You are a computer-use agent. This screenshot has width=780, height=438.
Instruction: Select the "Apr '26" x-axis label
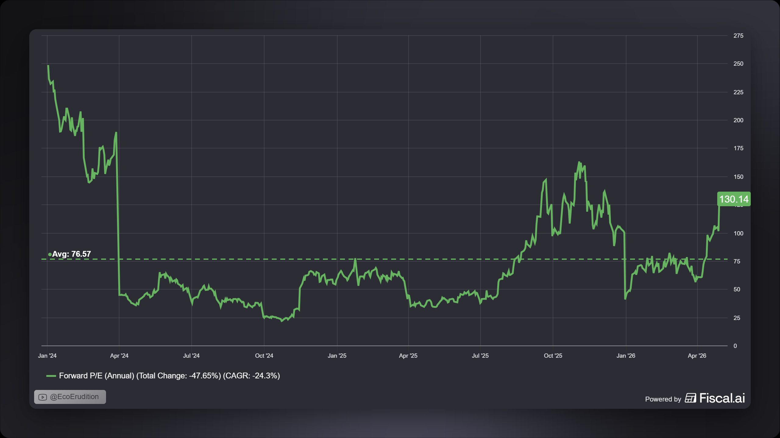pos(697,356)
